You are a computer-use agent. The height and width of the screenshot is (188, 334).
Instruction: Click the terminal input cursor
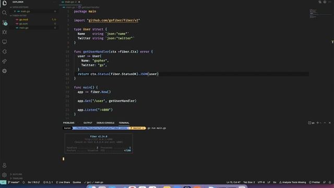[x=63, y=159]
